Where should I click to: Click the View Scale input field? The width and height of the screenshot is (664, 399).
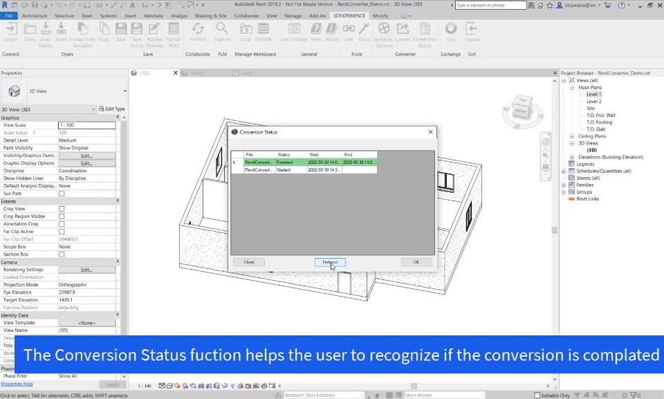tap(86, 125)
